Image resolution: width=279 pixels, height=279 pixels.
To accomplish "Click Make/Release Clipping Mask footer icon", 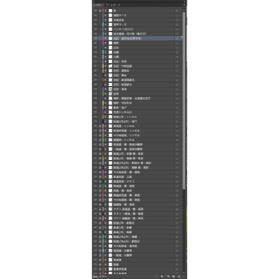I will pos(162,276).
